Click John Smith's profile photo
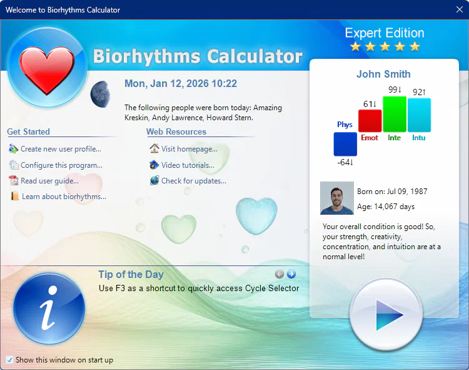The width and height of the screenshot is (469, 370). point(336,198)
